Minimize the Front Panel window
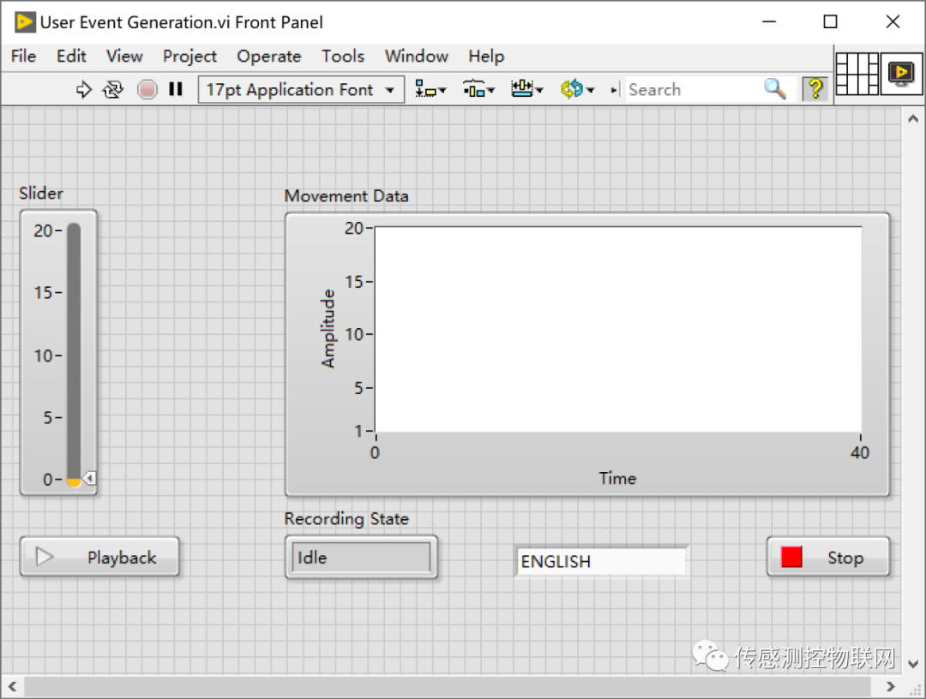This screenshot has width=926, height=699. pos(769,21)
